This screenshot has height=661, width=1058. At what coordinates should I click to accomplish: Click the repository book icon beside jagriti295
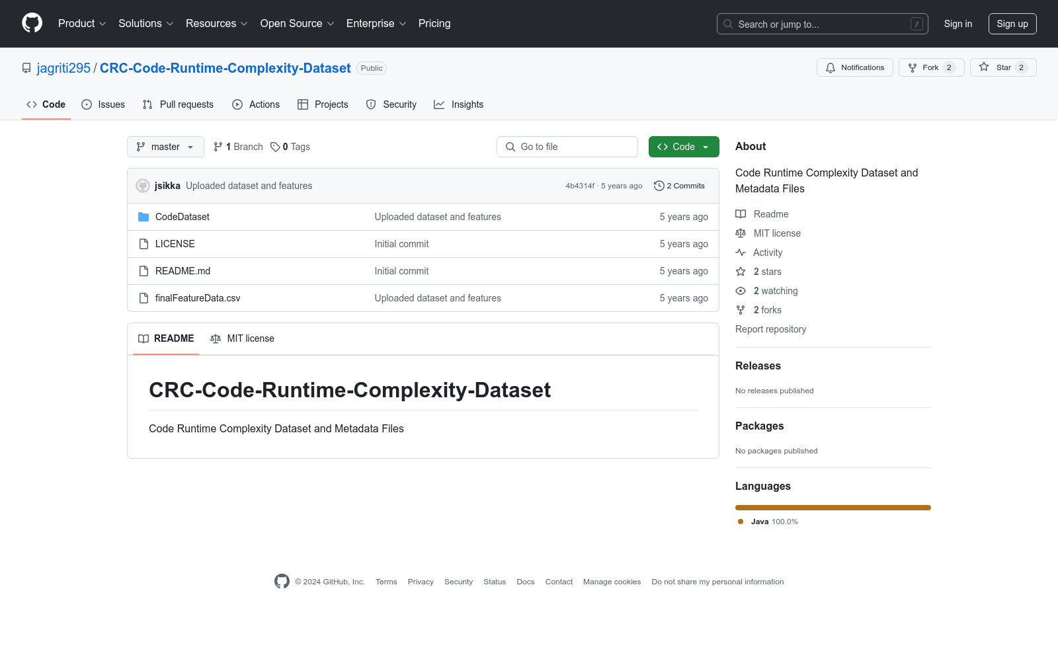point(26,68)
